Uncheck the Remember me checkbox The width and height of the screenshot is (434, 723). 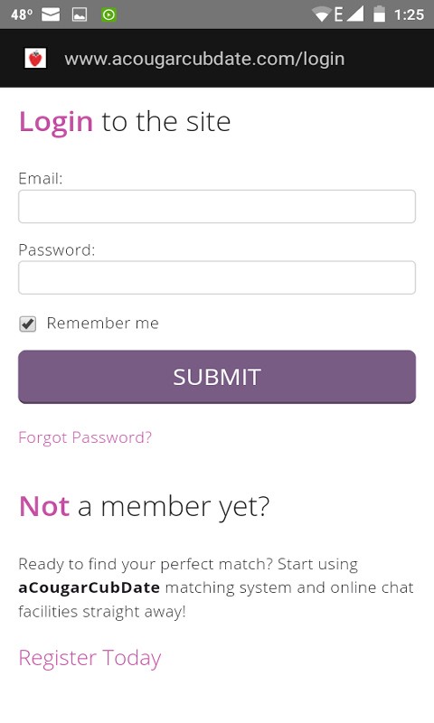28,324
